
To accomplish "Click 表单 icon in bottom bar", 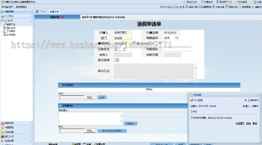I will tap(85, 144).
